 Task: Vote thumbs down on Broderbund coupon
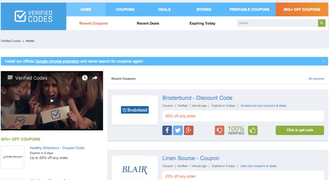pos(220,130)
